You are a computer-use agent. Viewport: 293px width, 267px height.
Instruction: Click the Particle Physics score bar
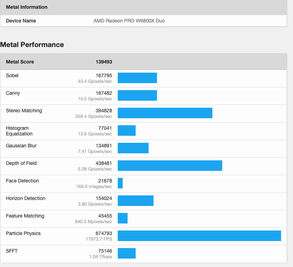click(x=199, y=236)
